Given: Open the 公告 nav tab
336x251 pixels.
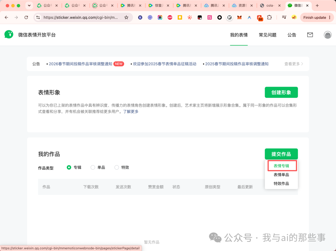Looking at the screenshot, I should (292, 35).
